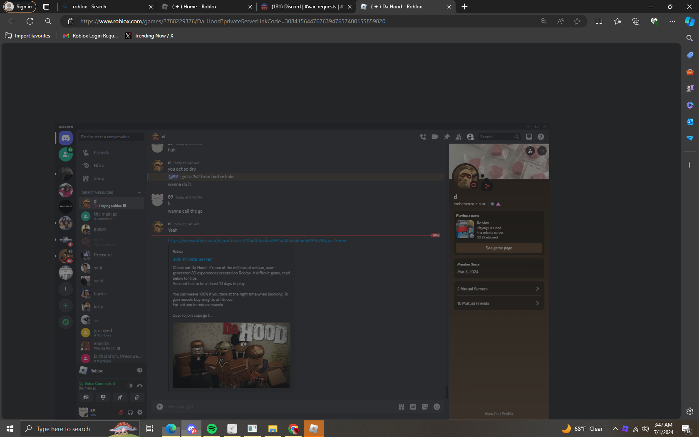Open the gift Nitro icon
Image resolution: width=699 pixels, height=437 pixels.
click(x=402, y=407)
